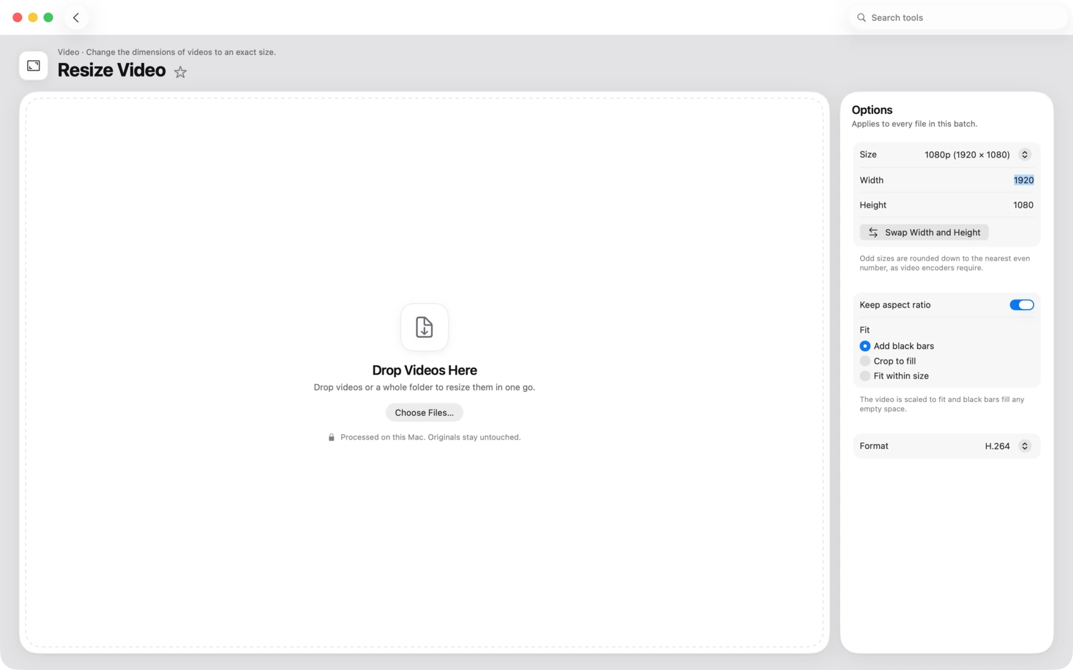
Task: Go back with the chevron button
Action: [76, 18]
